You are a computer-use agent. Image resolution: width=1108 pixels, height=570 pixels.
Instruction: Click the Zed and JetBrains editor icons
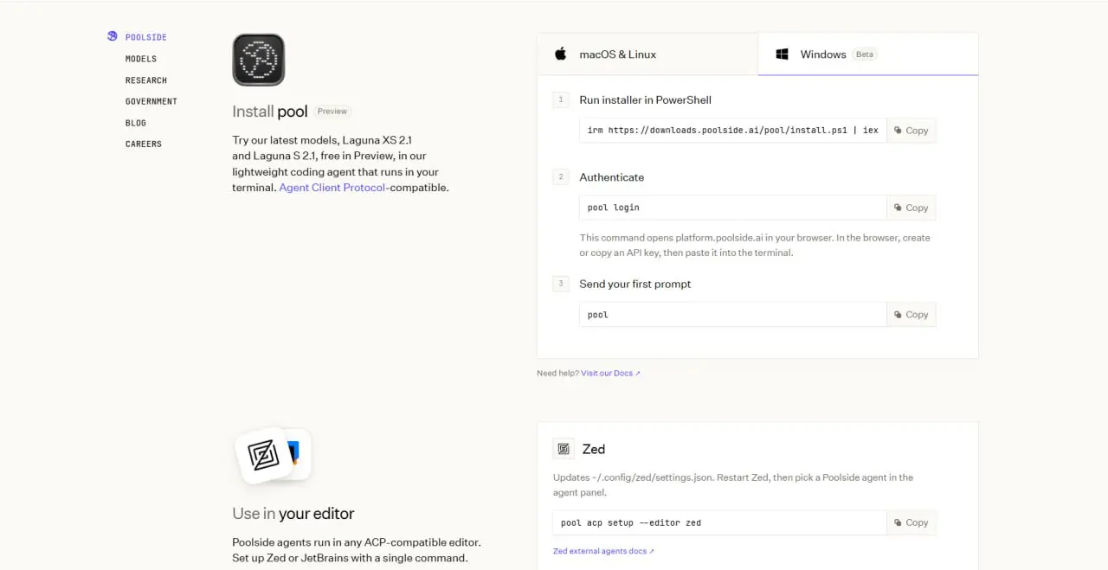click(x=274, y=455)
